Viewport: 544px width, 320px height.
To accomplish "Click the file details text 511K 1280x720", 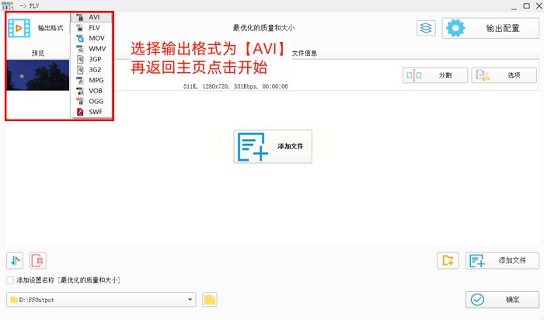I will click(235, 86).
